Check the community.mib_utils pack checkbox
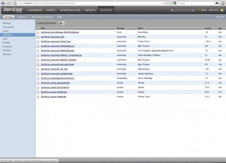Screen dimensions: 226x163 tap(38, 69)
